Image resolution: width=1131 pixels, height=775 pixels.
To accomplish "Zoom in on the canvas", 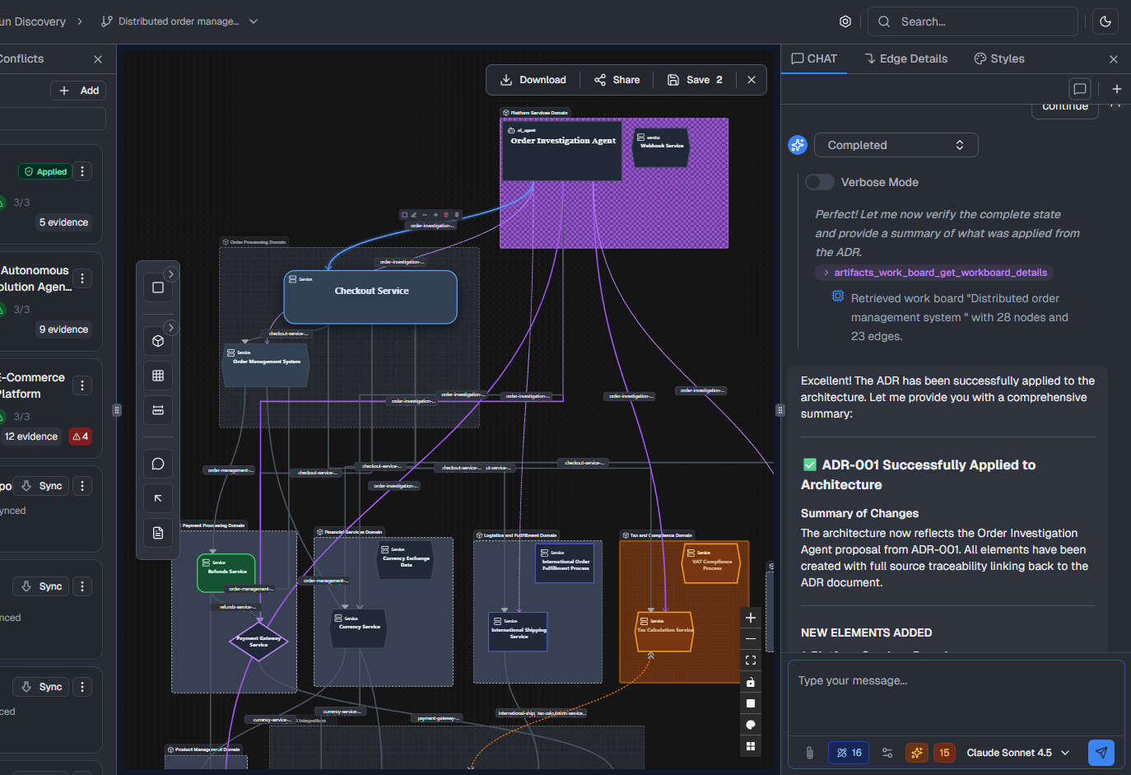I will (750, 618).
